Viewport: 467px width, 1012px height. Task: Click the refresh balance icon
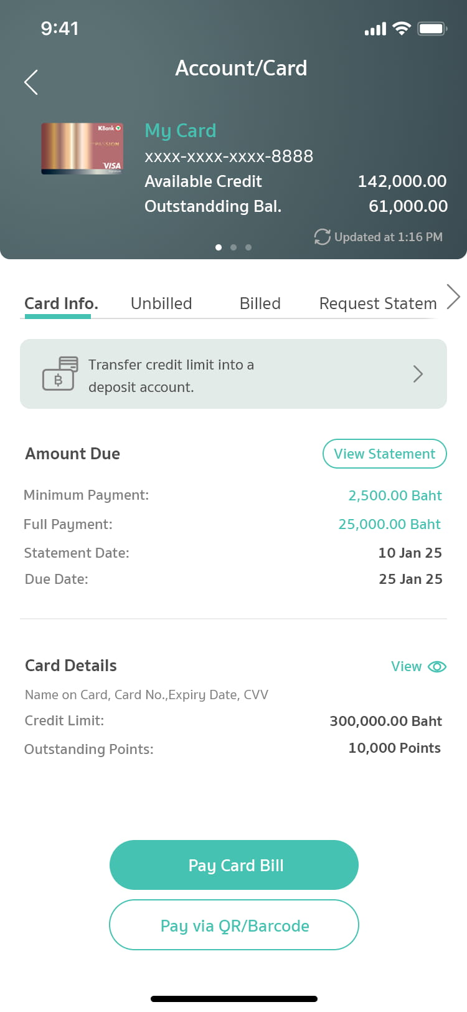coord(322,237)
